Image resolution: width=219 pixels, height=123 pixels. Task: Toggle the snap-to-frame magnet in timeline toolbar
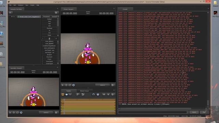(98, 95)
